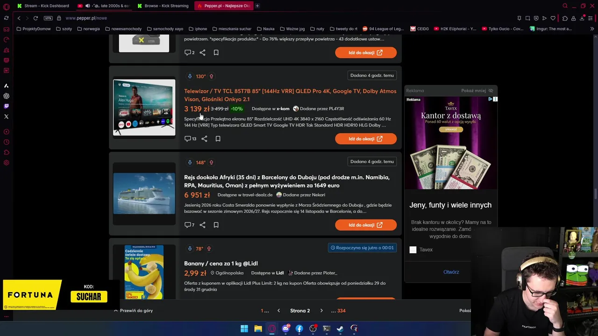
Task: Vote hot on the Africa cruise deal
Action: (x=211, y=162)
